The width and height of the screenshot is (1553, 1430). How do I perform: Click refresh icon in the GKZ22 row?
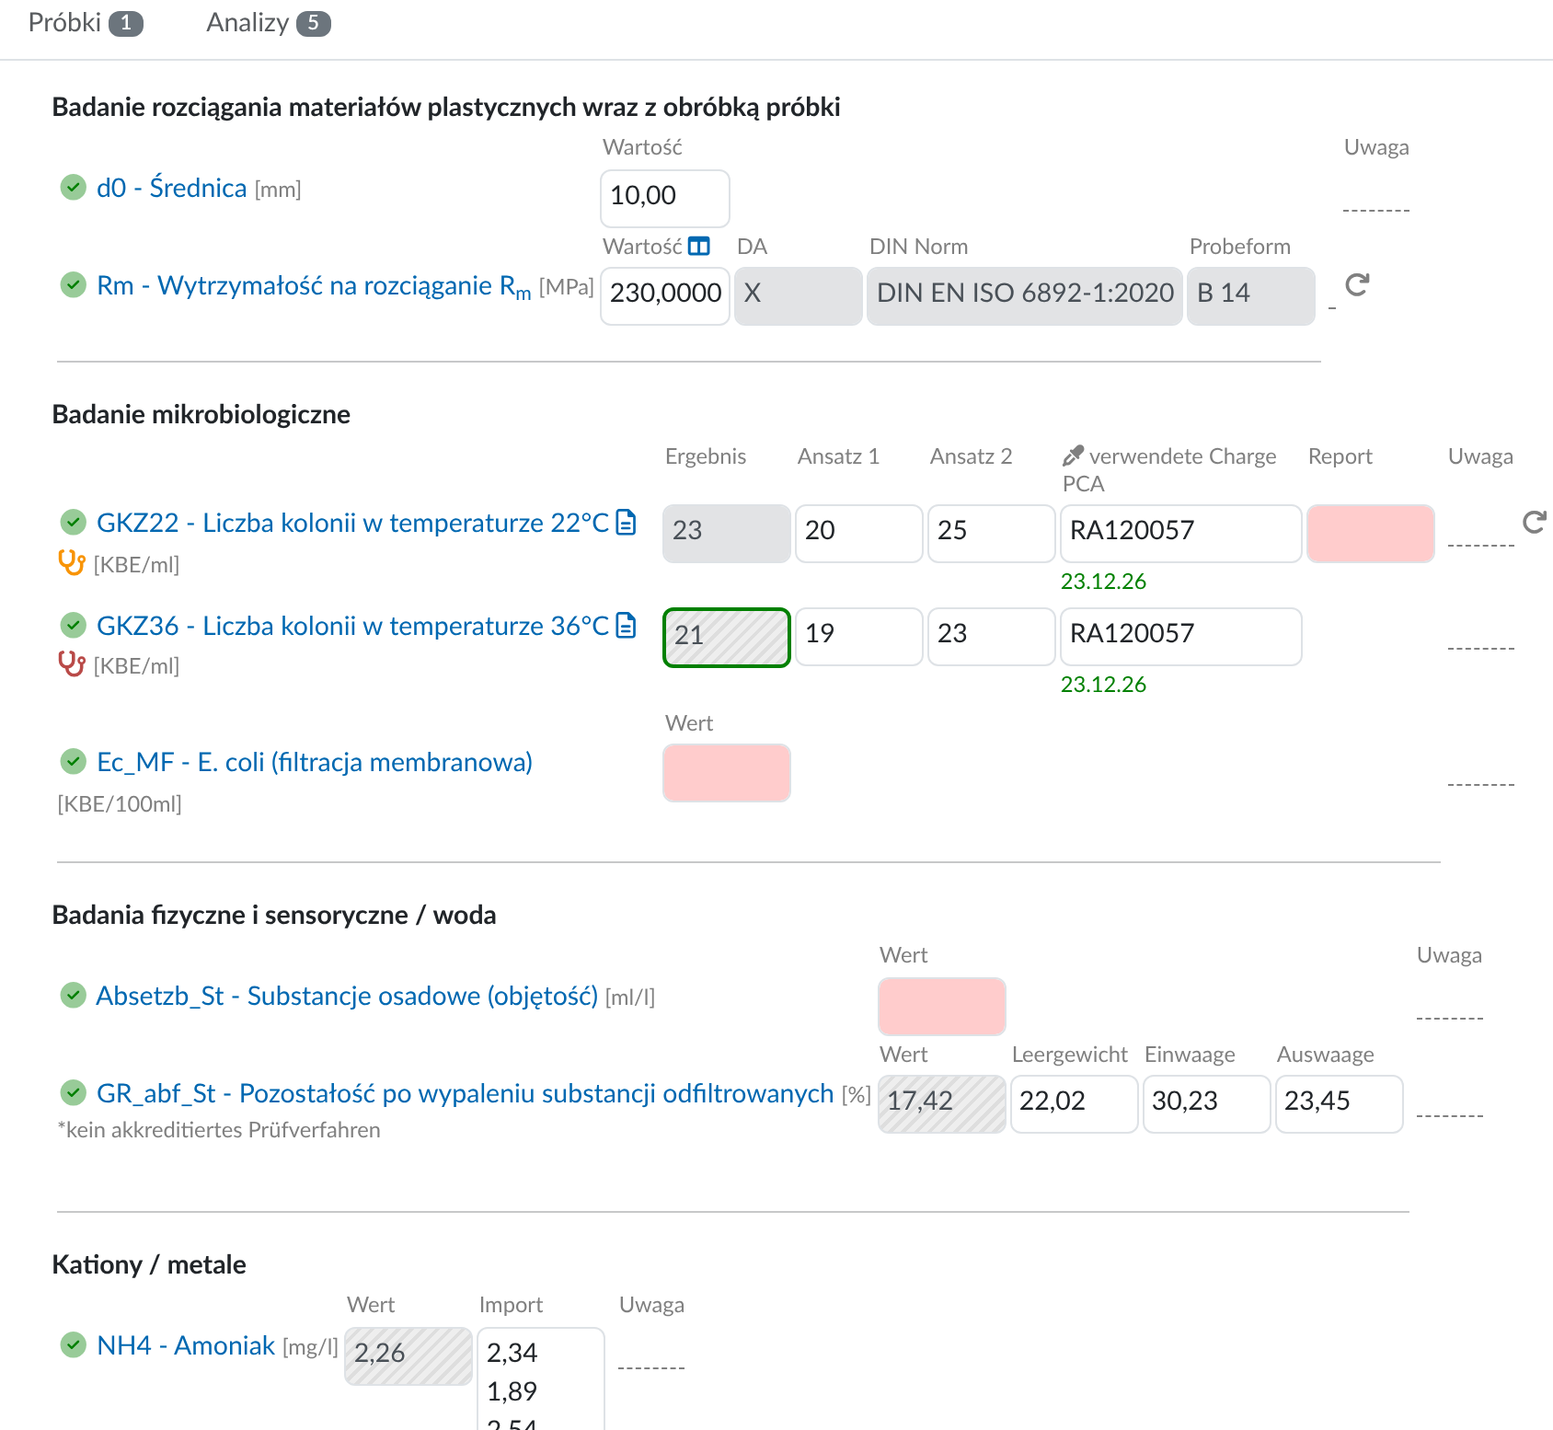[1535, 522]
